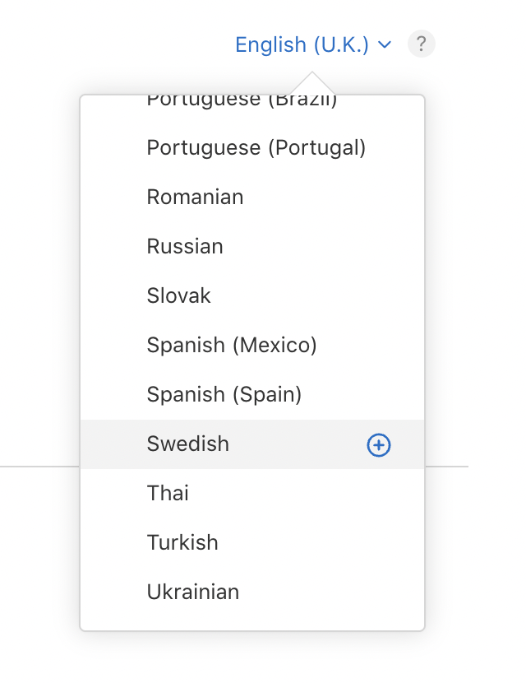Select Portuguese (Portugal) from the list

pyautogui.click(x=256, y=148)
